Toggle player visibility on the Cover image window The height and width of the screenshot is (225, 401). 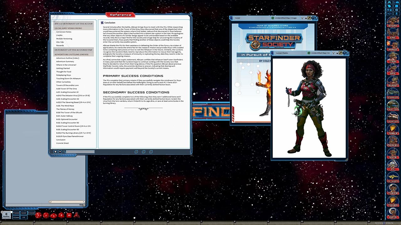302,18
